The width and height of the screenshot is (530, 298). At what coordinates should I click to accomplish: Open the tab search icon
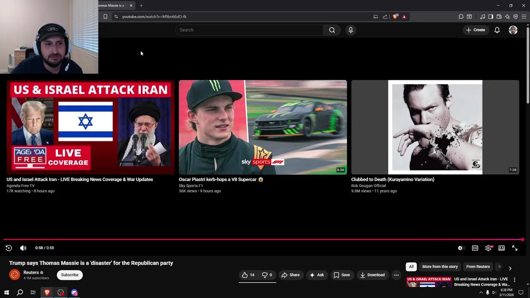click(469, 17)
